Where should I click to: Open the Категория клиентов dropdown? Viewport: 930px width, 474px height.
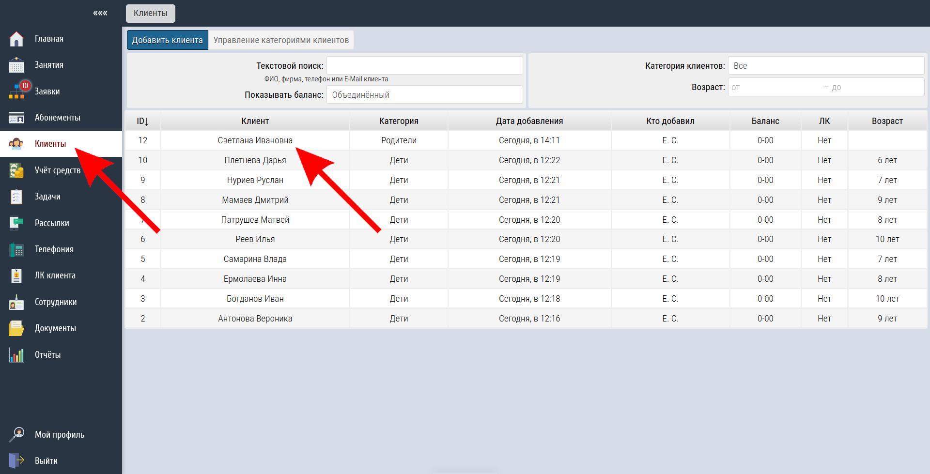coord(826,66)
